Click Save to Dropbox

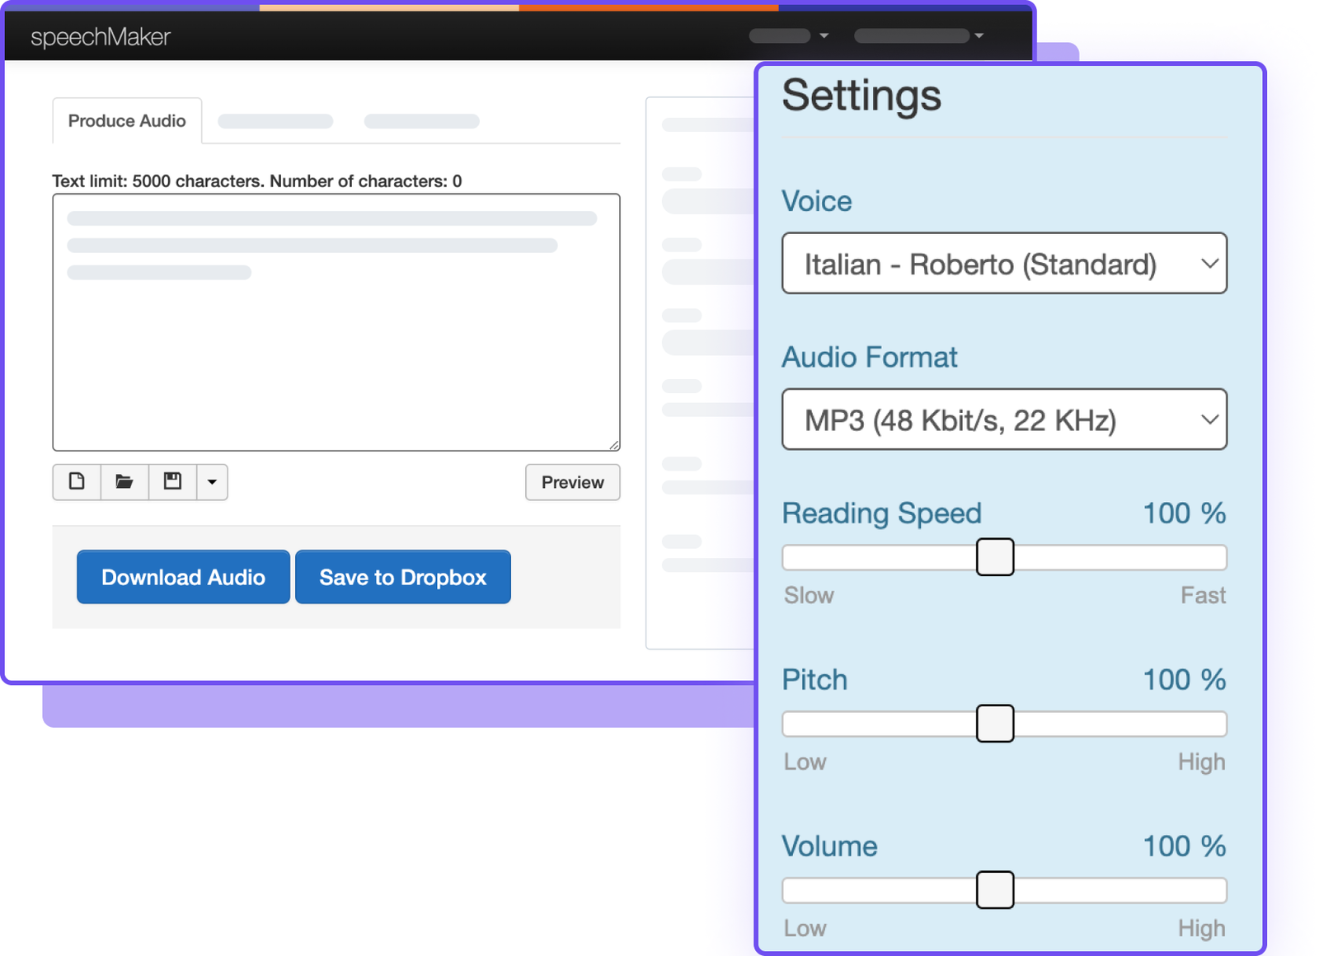pos(402,577)
